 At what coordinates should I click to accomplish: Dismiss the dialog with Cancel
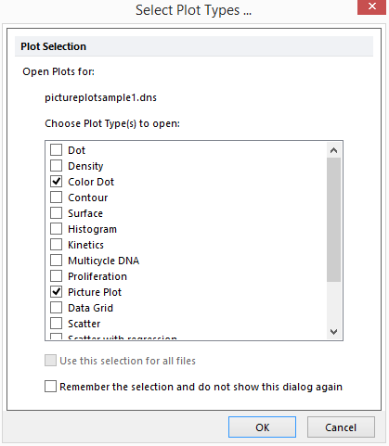click(x=341, y=427)
